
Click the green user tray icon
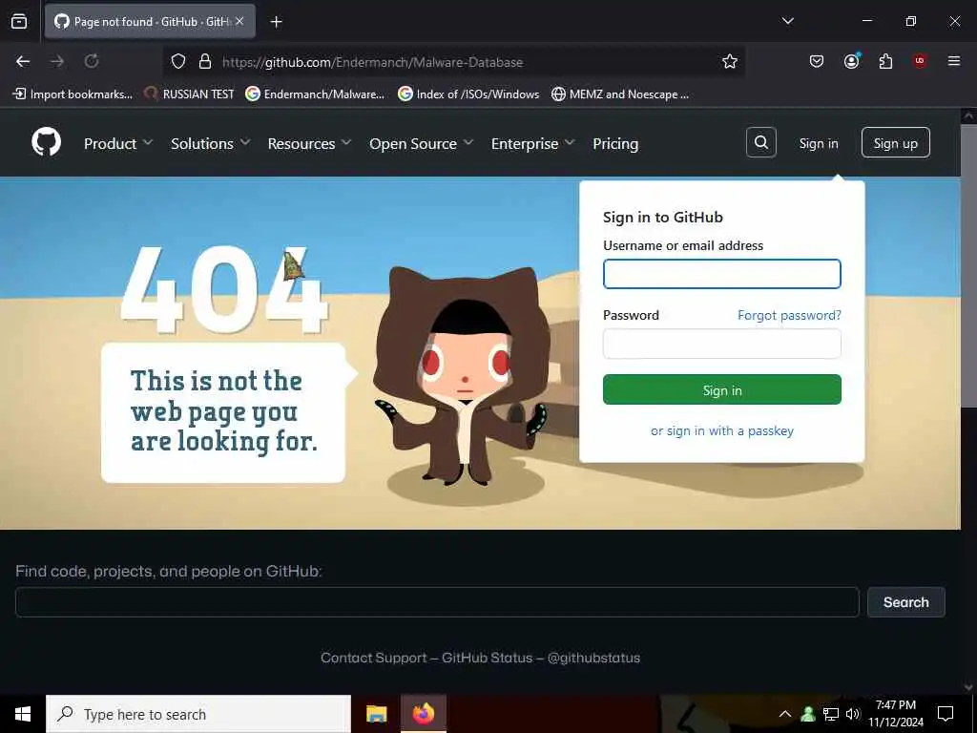tap(808, 714)
